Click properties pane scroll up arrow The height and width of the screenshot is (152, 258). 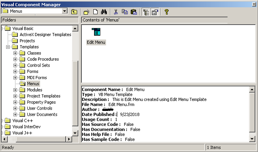(252, 89)
